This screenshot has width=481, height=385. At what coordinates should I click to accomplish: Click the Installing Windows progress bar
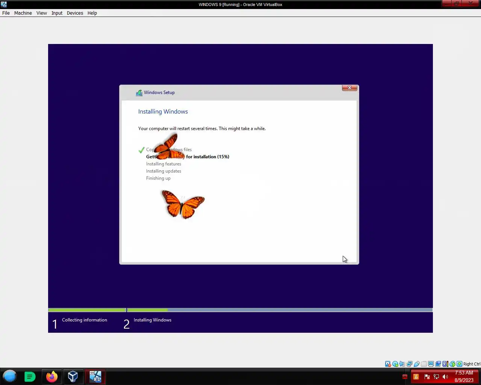click(280, 310)
